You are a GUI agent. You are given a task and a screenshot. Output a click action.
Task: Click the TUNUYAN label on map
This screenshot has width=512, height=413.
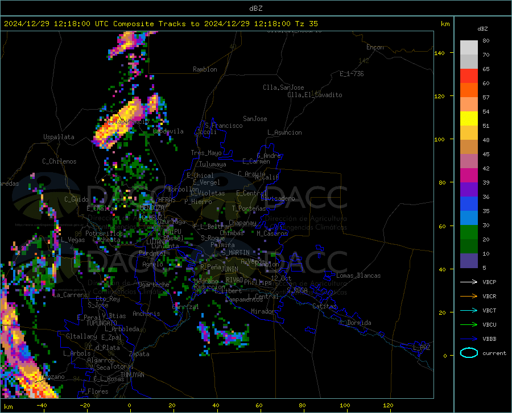pyautogui.click(x=132, y=375)
